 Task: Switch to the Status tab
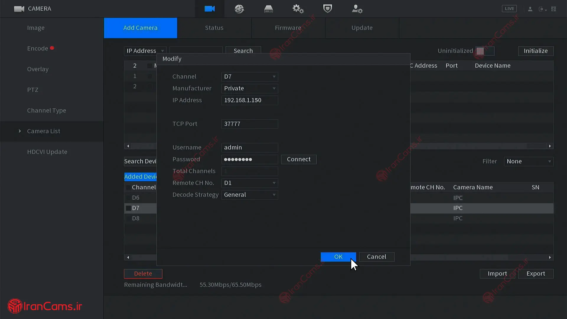[214, 28]
